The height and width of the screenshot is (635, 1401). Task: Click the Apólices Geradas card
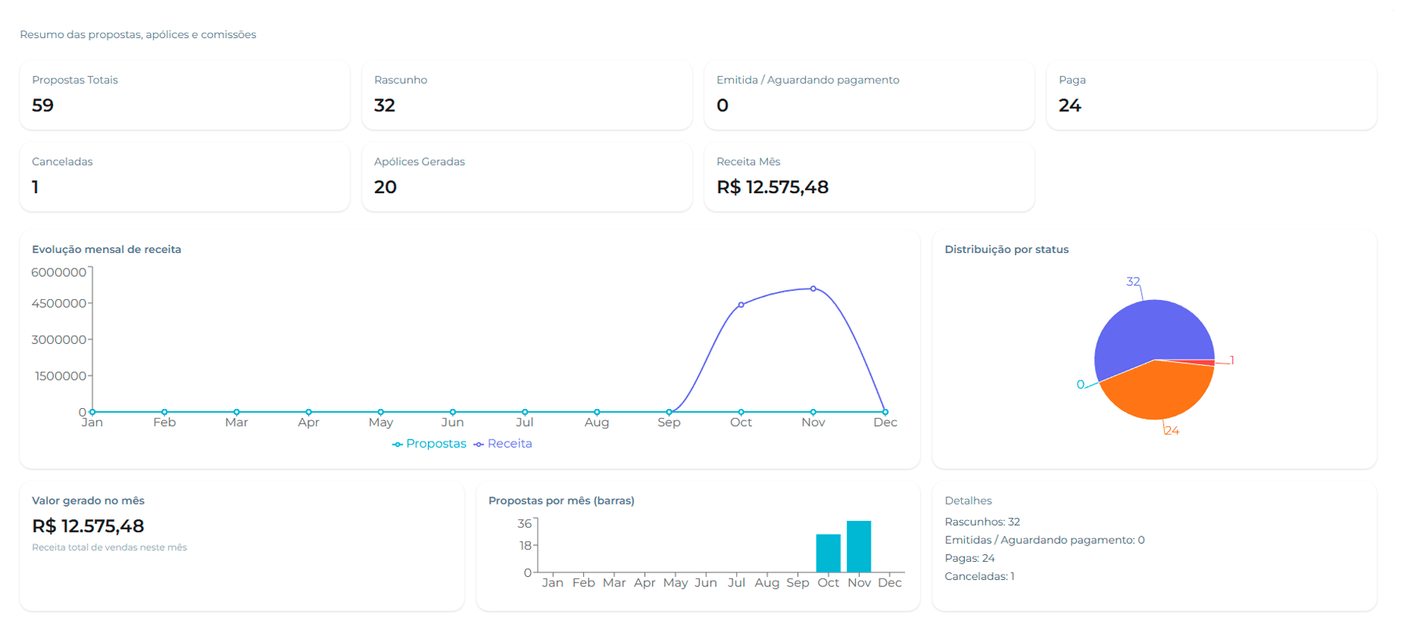(526, 176)
